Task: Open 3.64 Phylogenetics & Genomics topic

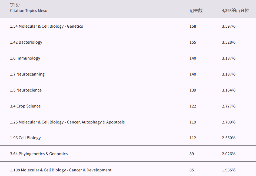Action: tap(39, 154)
